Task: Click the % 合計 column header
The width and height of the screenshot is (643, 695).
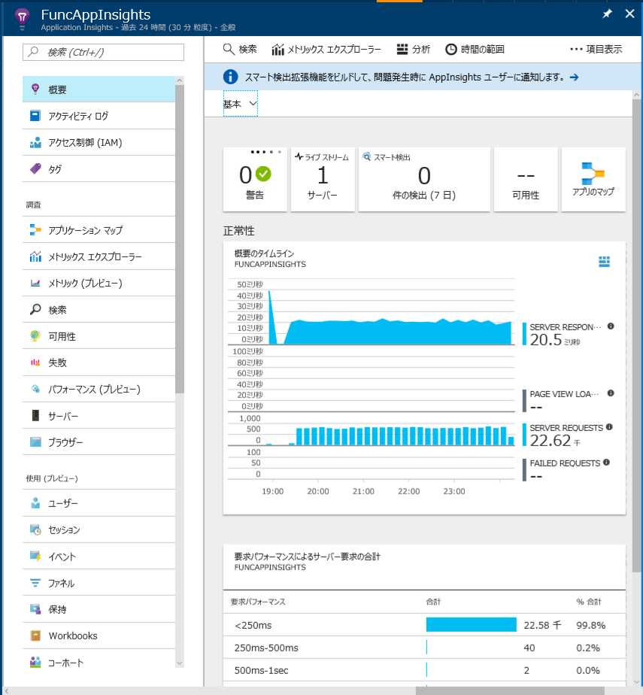Action: [589, 602]
